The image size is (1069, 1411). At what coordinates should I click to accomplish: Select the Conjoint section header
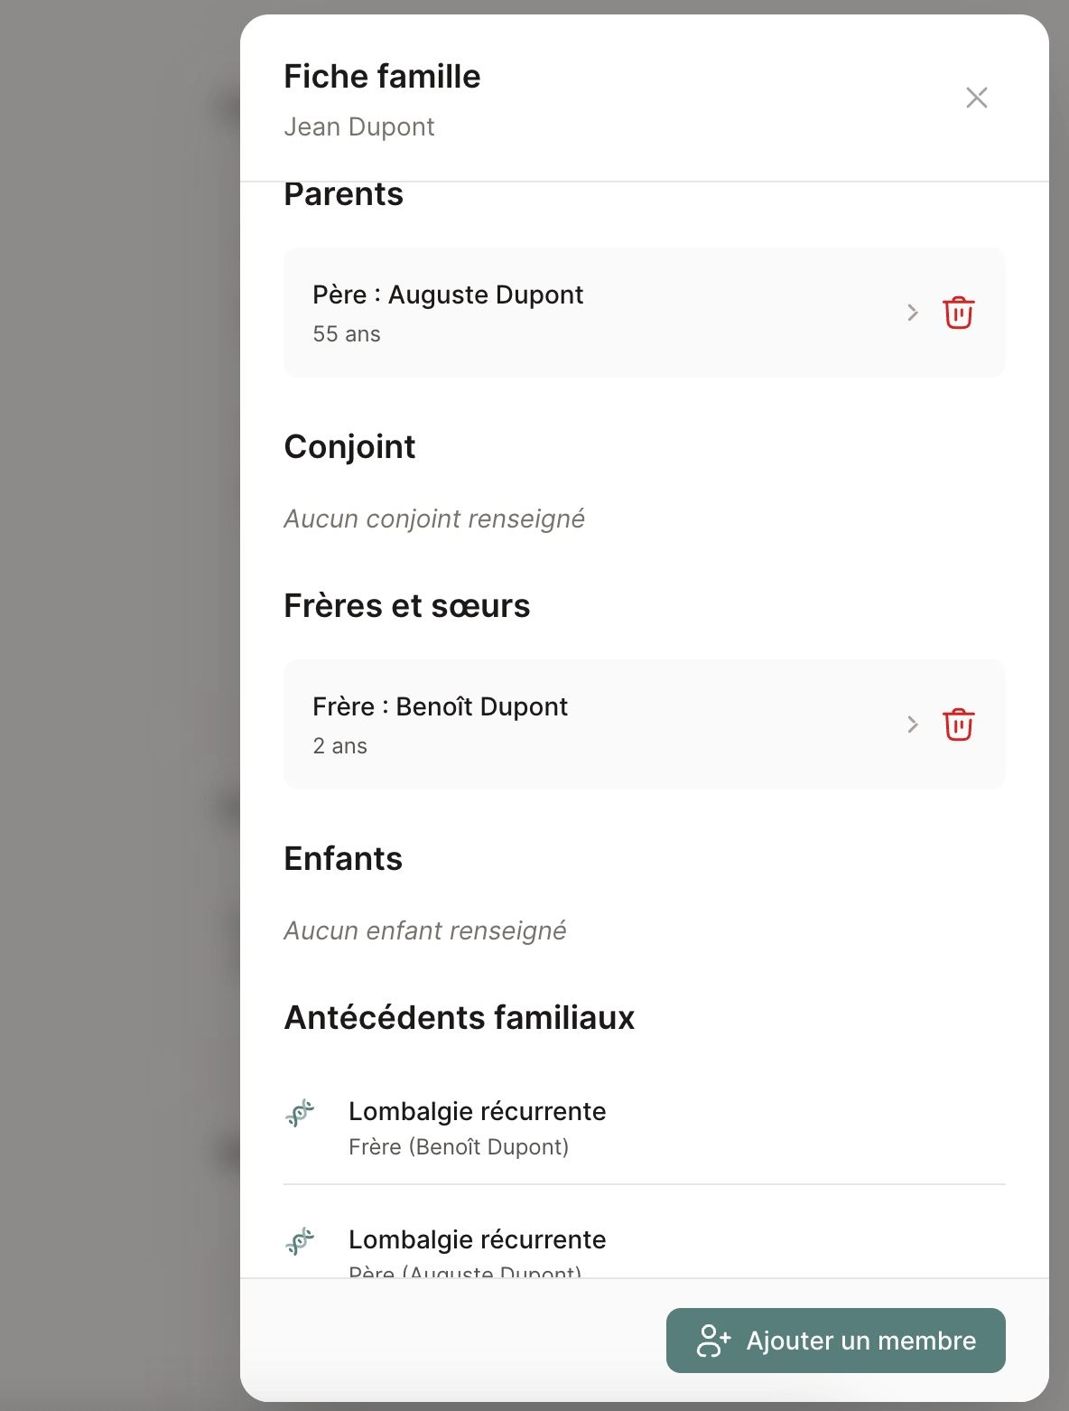(x=350, y=446)
